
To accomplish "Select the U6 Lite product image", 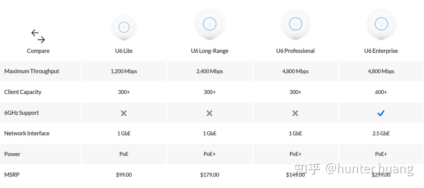I will (124, 27).
